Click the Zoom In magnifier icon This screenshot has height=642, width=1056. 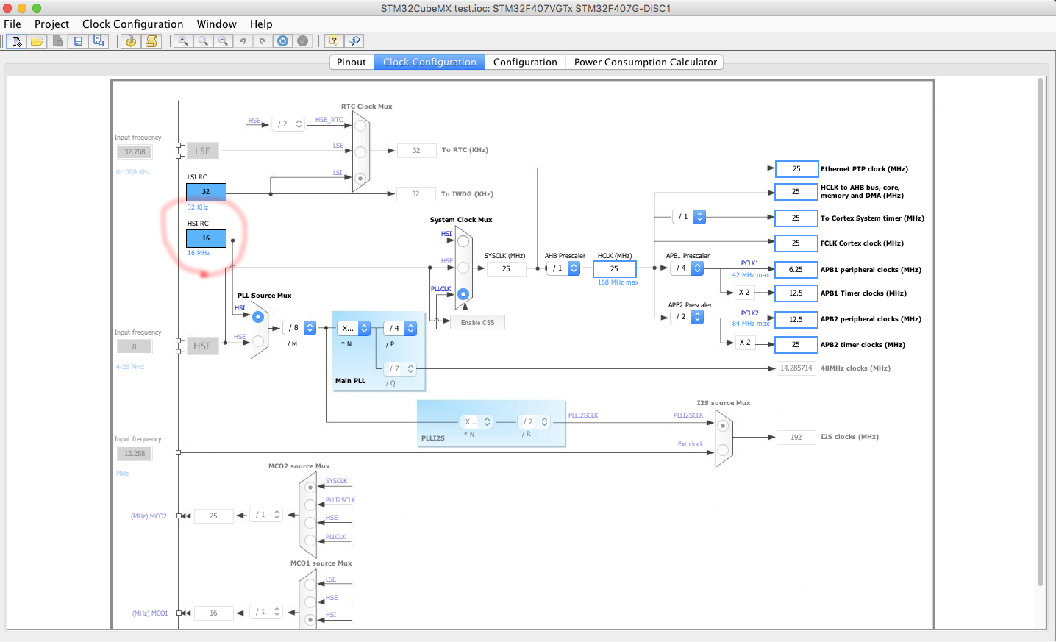tap(183, 41)
